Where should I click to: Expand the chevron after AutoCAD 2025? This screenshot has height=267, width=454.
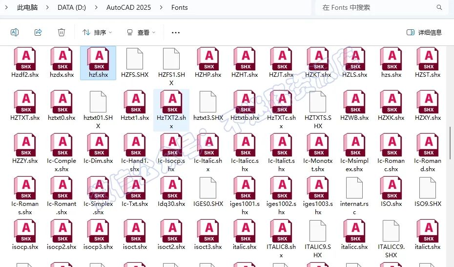pyautogui.click(x=161, y=7)
